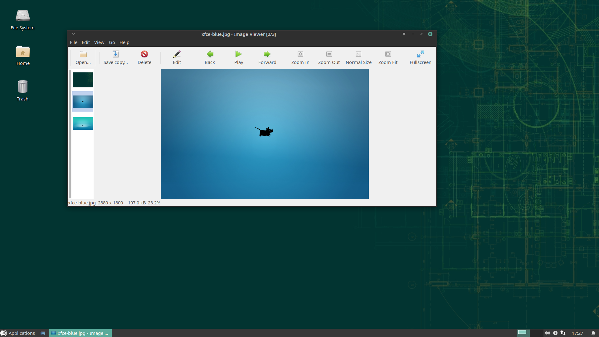Toggle Fullscreen mode from the toolbar

[420, 54]
